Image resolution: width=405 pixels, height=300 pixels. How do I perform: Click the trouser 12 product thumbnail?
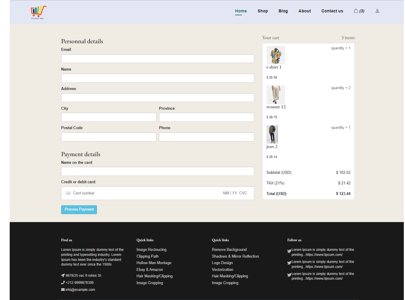tap(275, 95)
